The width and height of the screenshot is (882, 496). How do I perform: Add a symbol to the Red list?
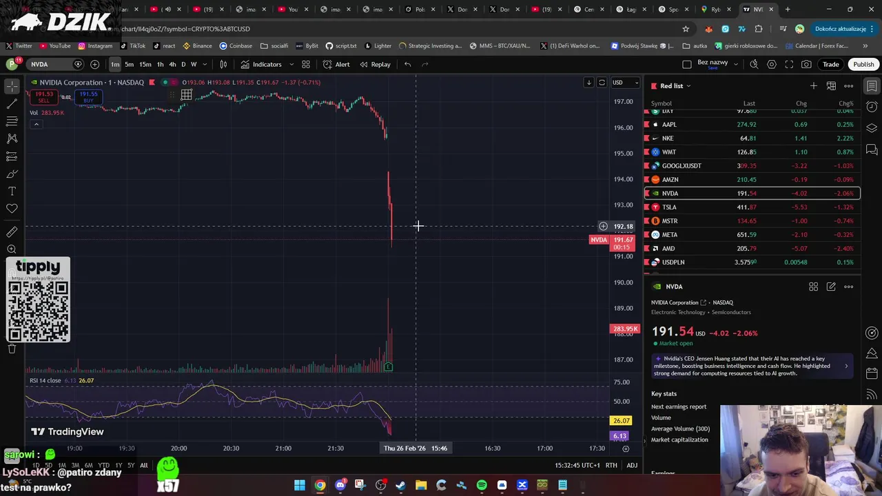[x=814, y=86]
